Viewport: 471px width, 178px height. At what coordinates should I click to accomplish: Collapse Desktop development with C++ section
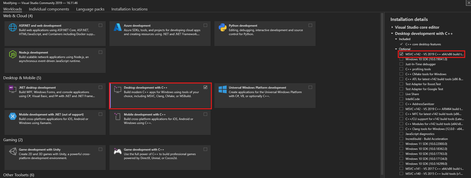(392, 34)
